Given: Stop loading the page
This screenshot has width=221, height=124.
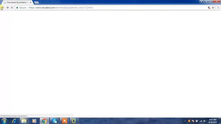Looking at the screenshot, I should pos(12,8).
